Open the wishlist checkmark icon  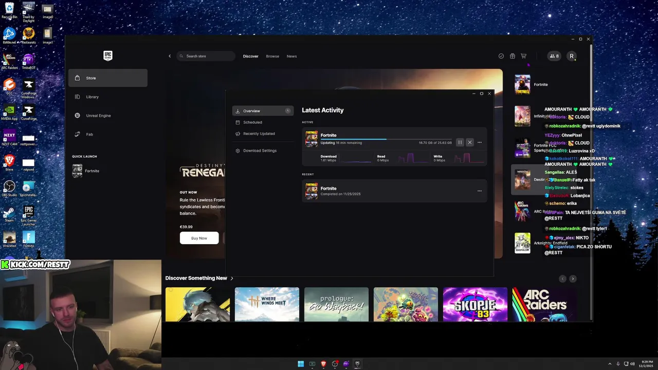point(501,56)
